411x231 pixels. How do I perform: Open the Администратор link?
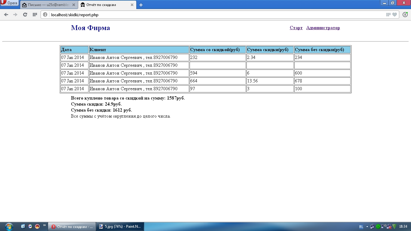[x=323, y=28]
